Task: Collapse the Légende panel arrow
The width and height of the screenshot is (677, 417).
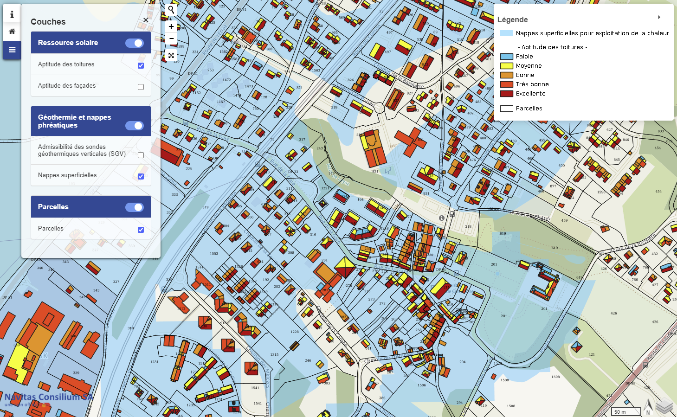Action: click(x=659, y=18)
